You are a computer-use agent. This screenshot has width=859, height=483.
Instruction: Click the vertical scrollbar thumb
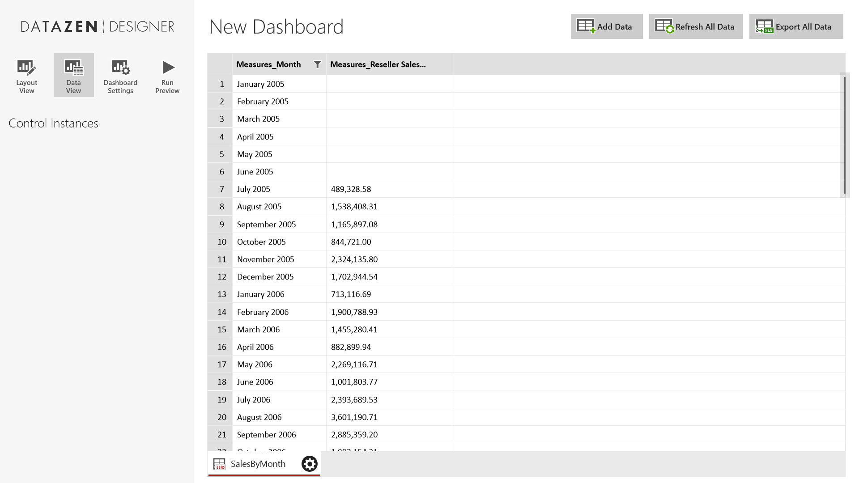click(x=845, y=134)
